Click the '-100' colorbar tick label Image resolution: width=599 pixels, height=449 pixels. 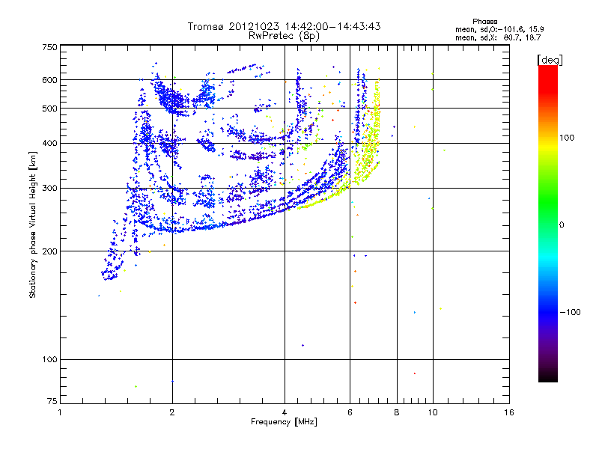click(x=570, y=312)
